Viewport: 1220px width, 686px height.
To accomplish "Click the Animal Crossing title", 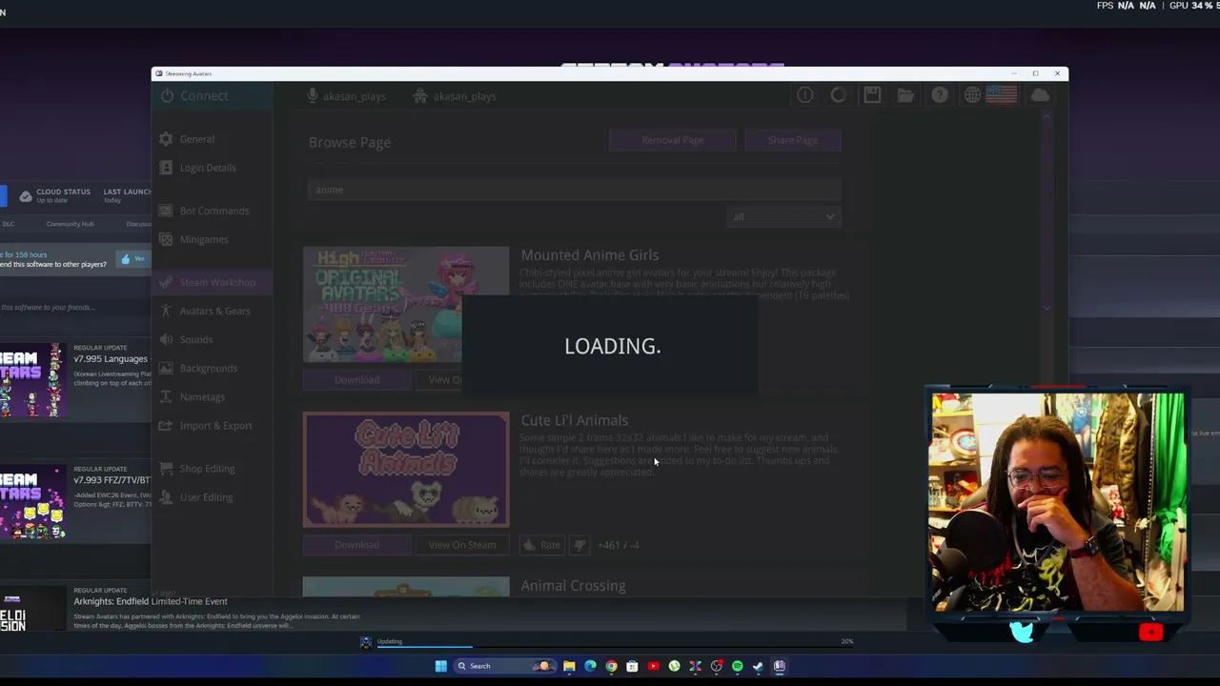I will coord(573,586).
